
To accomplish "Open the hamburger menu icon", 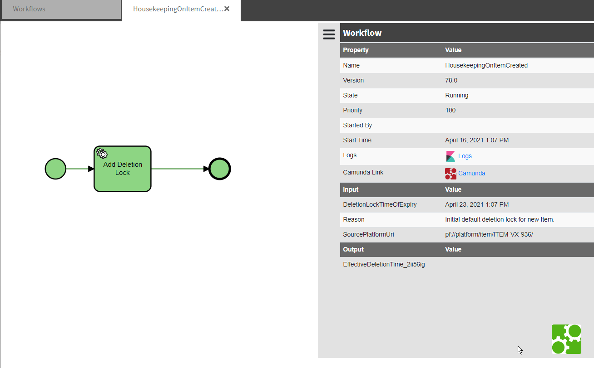I will pyautogui.click(x=329, y=34).
